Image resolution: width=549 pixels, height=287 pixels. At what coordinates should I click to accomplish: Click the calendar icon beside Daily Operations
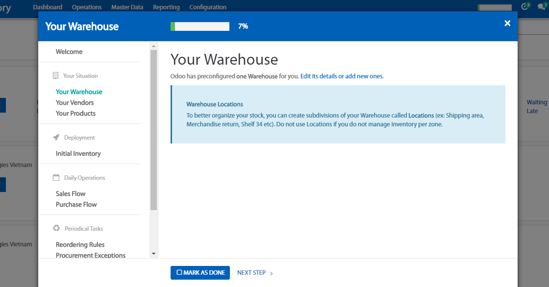pyautogui.click(x=56, y=178)
